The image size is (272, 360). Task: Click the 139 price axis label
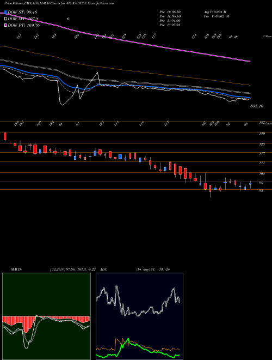262,134
